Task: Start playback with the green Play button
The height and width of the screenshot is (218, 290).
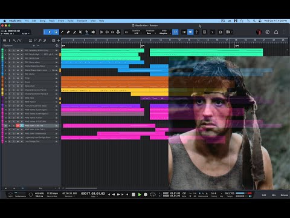Action: [140, 194]
